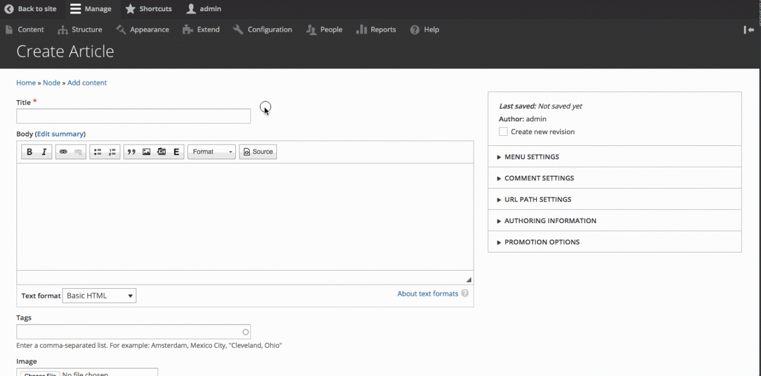Viewport: 761px width, 376px height.
Task: Open the Shortcuts menu
Action: [x=149, y=9]
